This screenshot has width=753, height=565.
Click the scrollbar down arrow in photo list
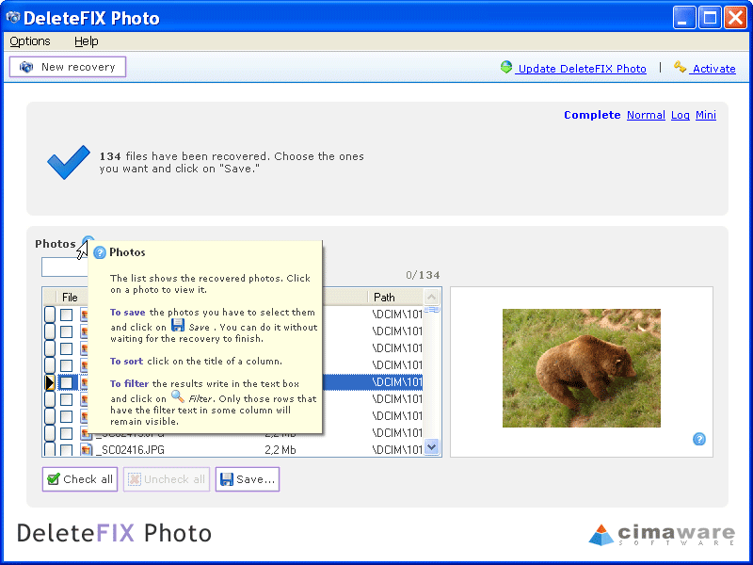[x=431, y=446]
